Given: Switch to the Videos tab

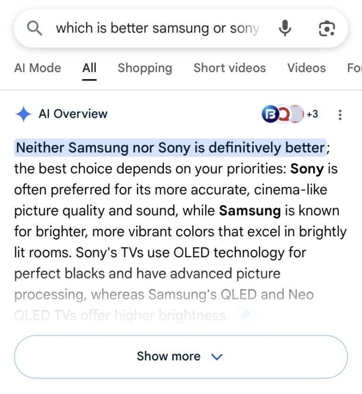Looking at the screenshot, I should tap(306, 68).
